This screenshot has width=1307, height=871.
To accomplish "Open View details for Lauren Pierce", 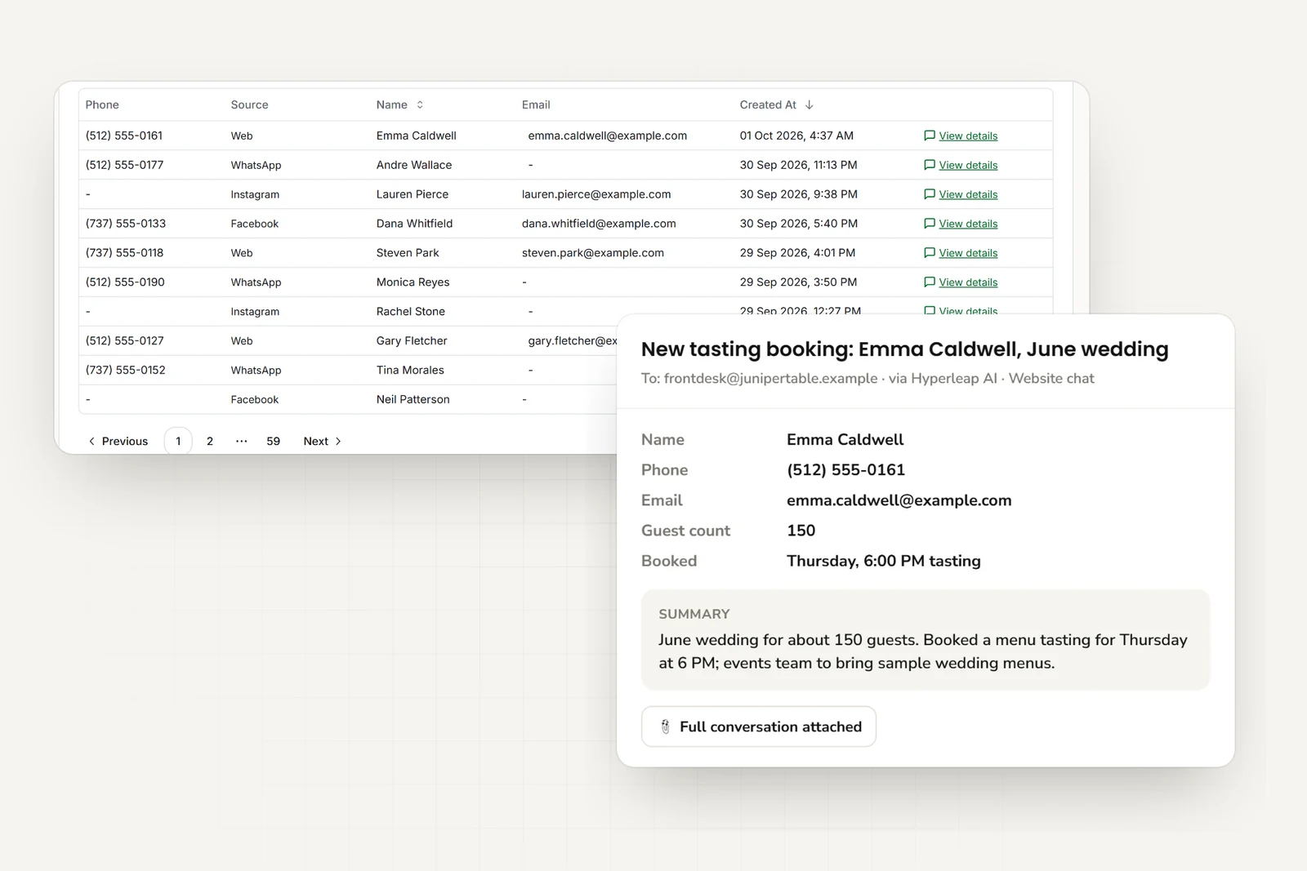I will pos(968,194).
